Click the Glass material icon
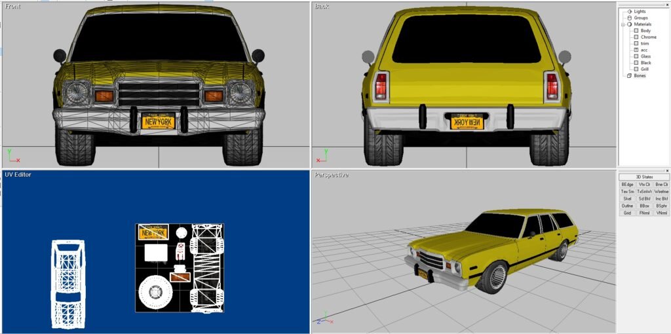Screen dimensions: 671x334 [x=636, y=56]
